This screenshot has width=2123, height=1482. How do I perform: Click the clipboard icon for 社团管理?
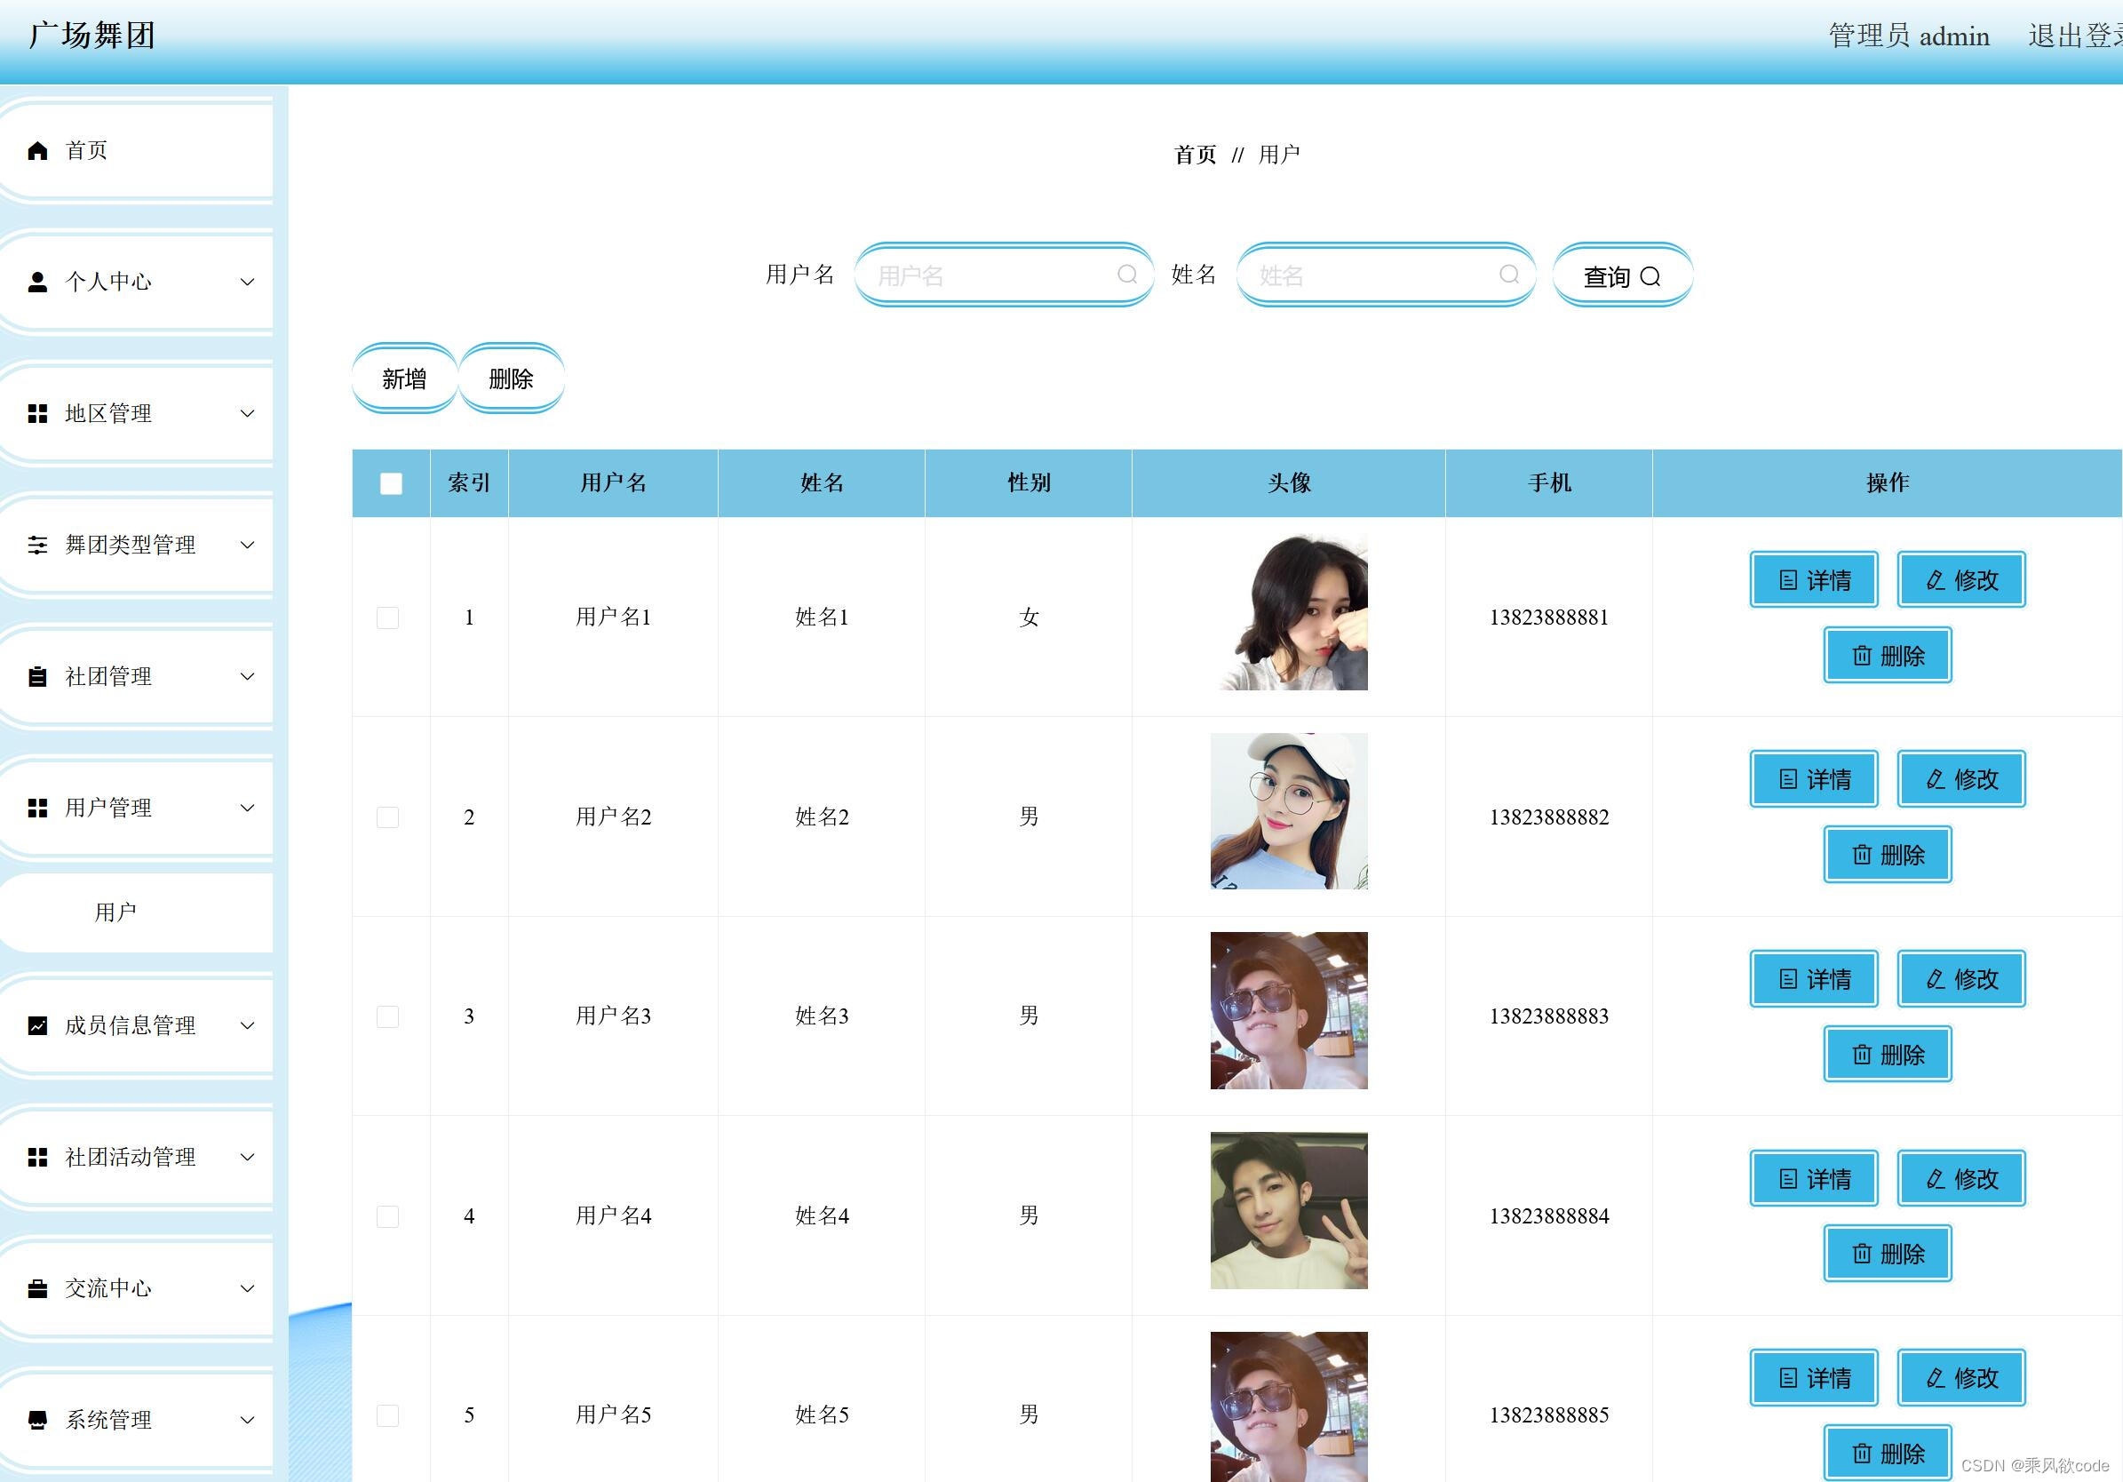pos(38,676)
